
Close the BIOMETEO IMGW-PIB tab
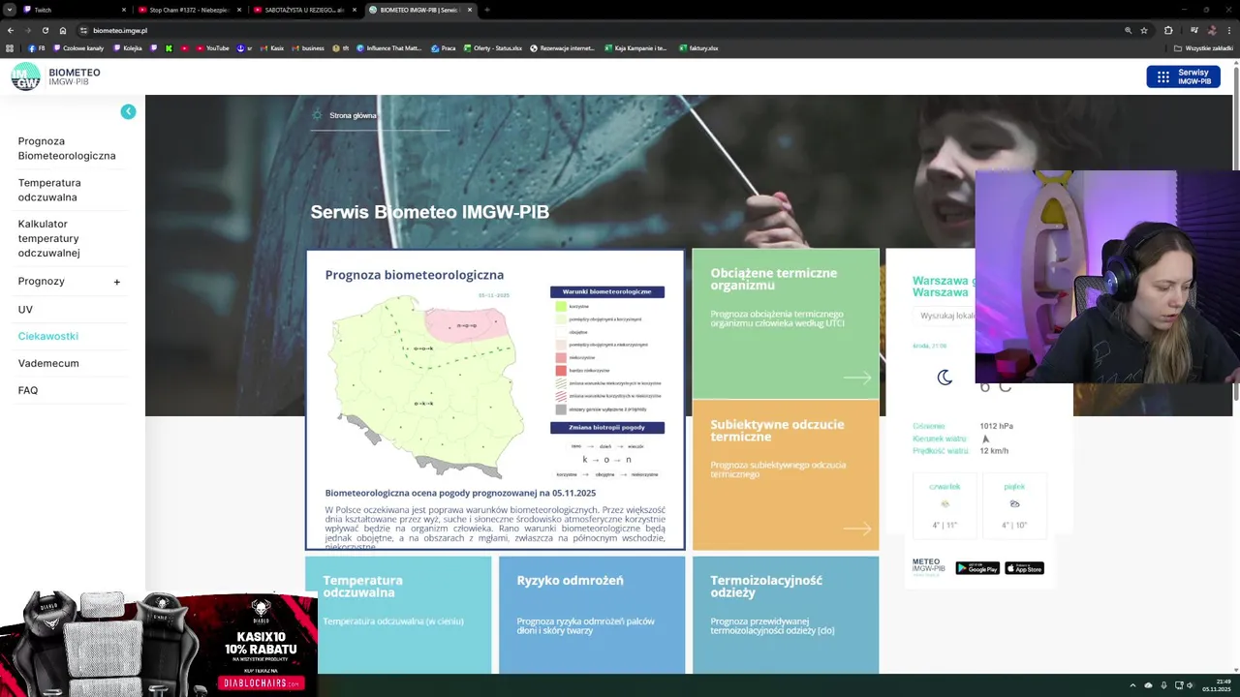tap(470, 10)
